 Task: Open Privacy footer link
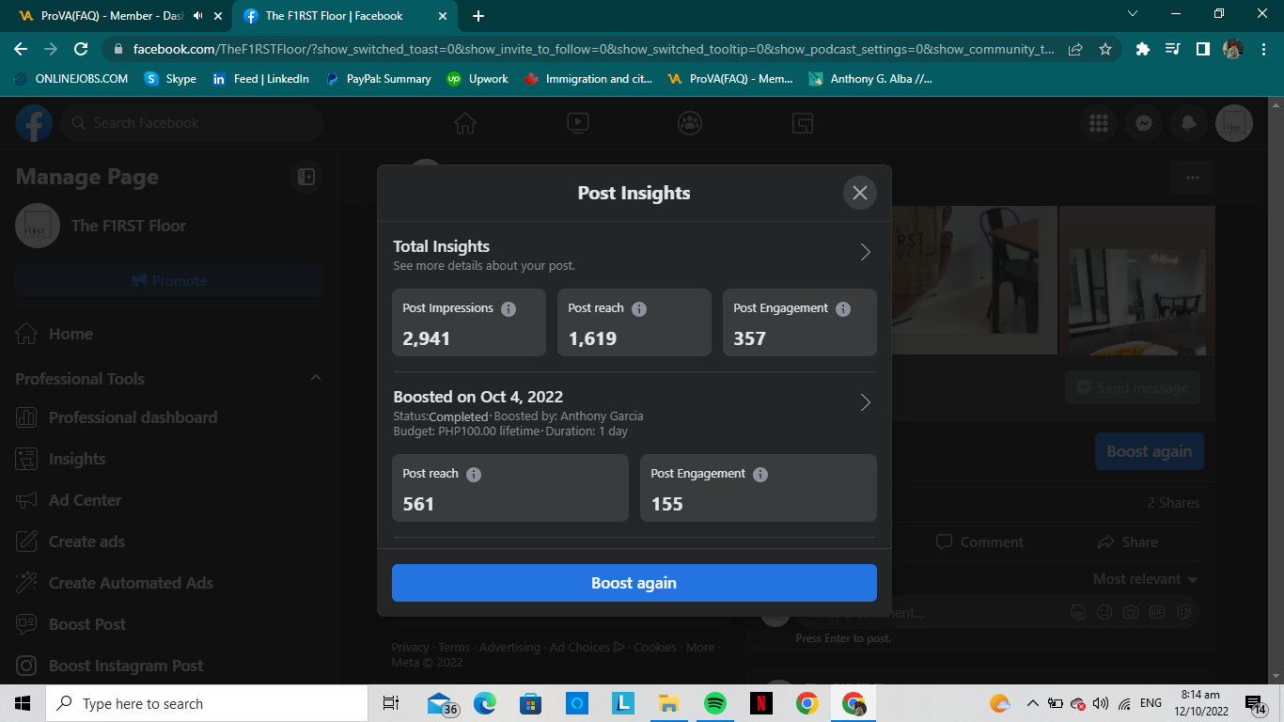tap(411, 648)
